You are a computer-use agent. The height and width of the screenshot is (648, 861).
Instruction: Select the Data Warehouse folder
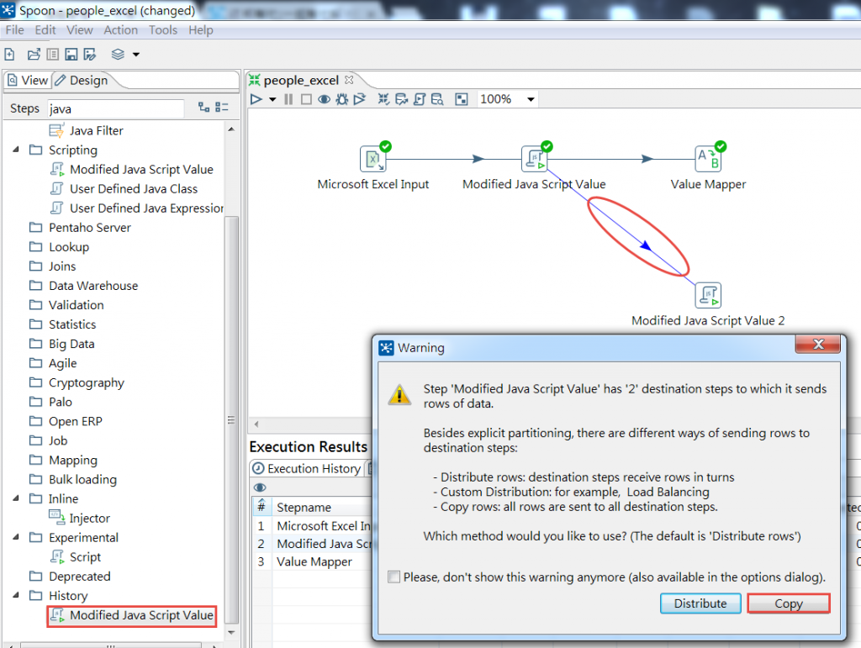pos(83,286)
